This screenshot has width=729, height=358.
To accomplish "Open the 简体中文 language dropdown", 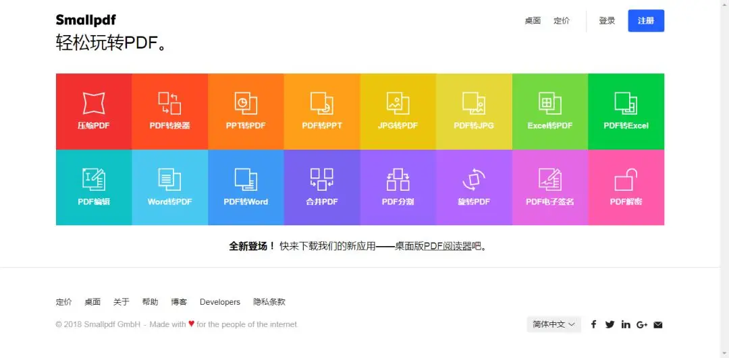I will tap(553, 324).
